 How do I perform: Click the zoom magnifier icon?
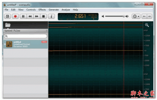147,25
